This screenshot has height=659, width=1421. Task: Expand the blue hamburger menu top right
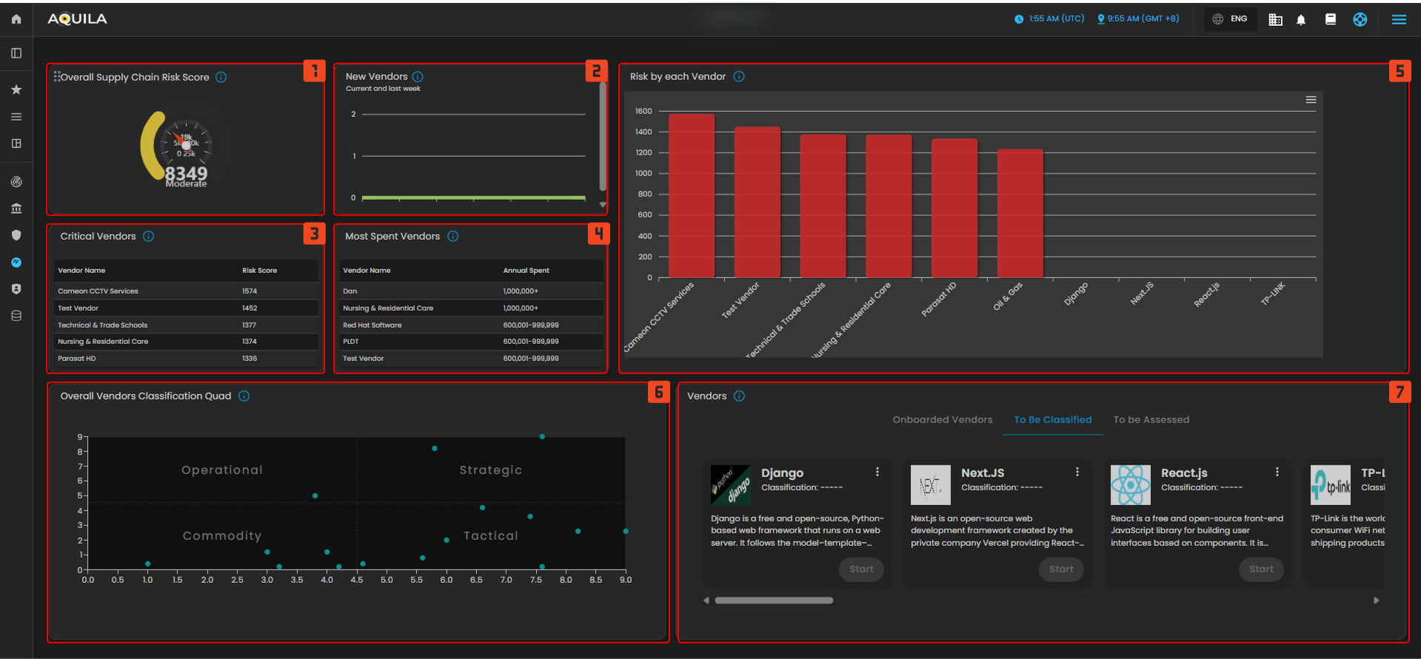tap(1399, 20)
